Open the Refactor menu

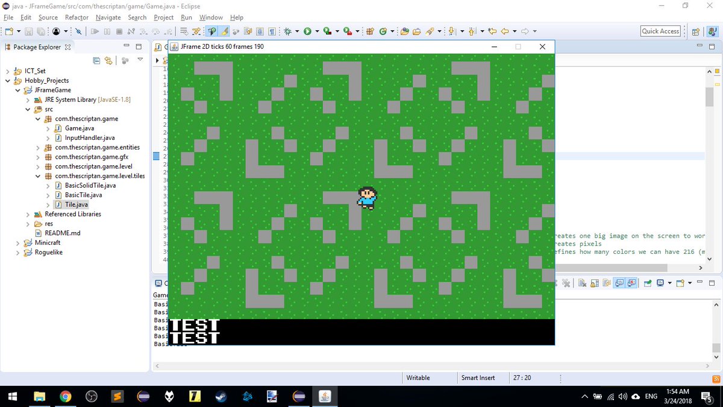click(77, 17)
